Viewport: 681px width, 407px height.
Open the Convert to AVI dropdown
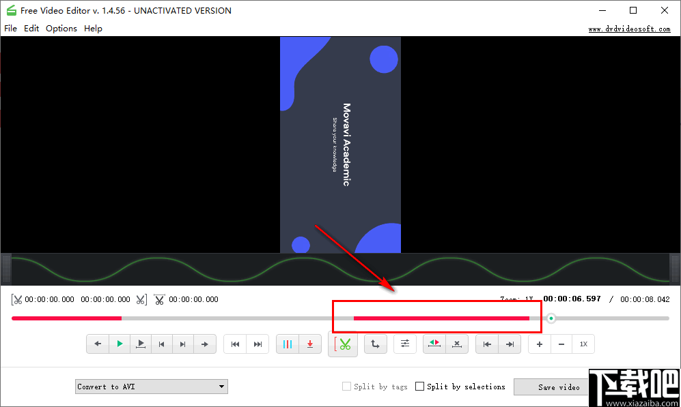tap(151, 386)
